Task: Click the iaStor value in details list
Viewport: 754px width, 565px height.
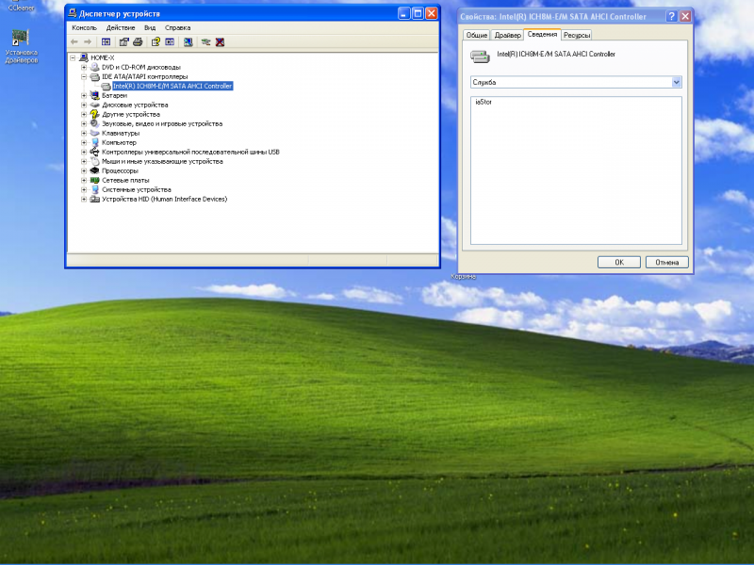Action: 484,102
